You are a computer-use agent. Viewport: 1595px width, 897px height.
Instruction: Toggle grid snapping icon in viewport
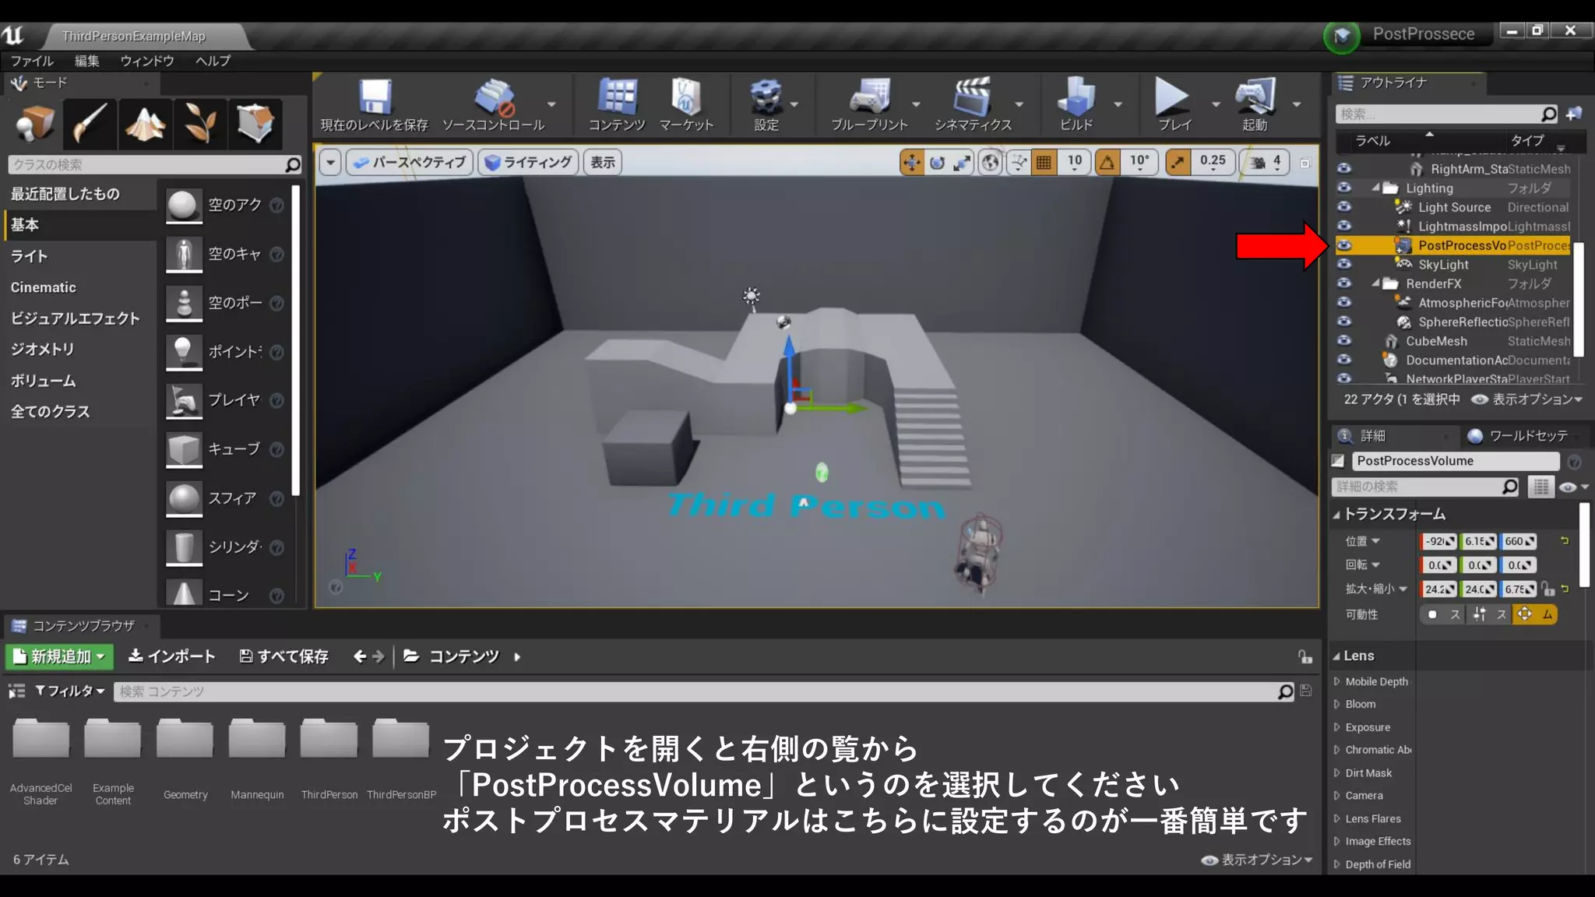point(1044,162)
